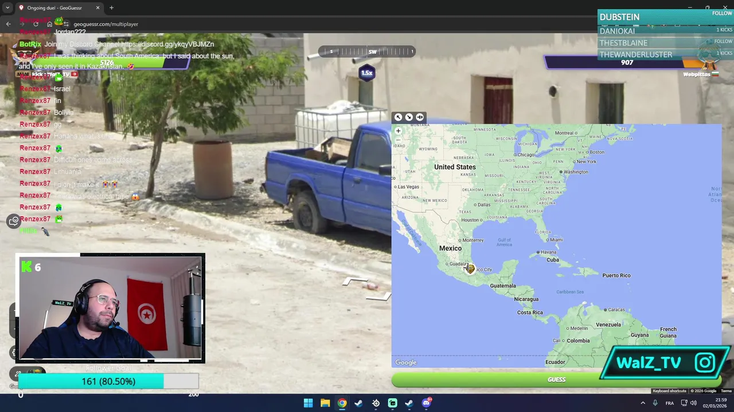The height and width of the screenshot is (412, 734).
Task: Click the Chicago city label on map
Action: 525,154
